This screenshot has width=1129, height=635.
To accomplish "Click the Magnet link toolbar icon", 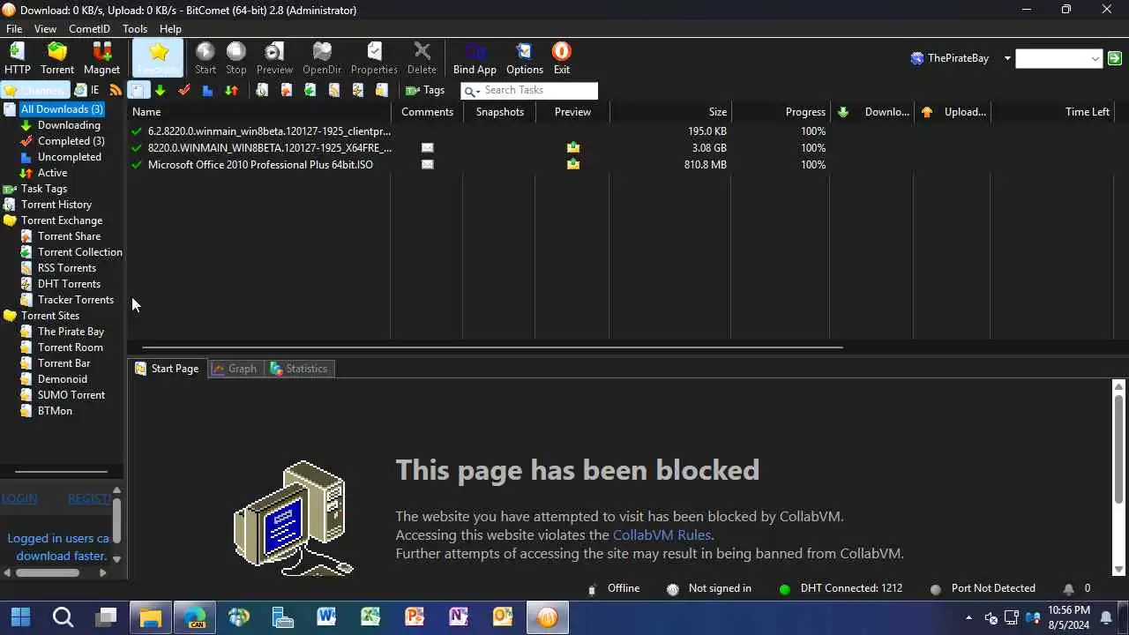I will (x=101, y=58).
